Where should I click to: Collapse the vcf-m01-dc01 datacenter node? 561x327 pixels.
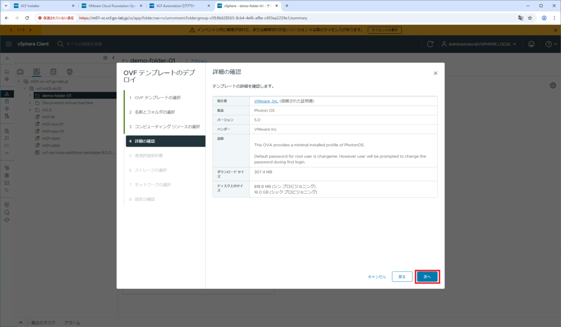point(25,88)
